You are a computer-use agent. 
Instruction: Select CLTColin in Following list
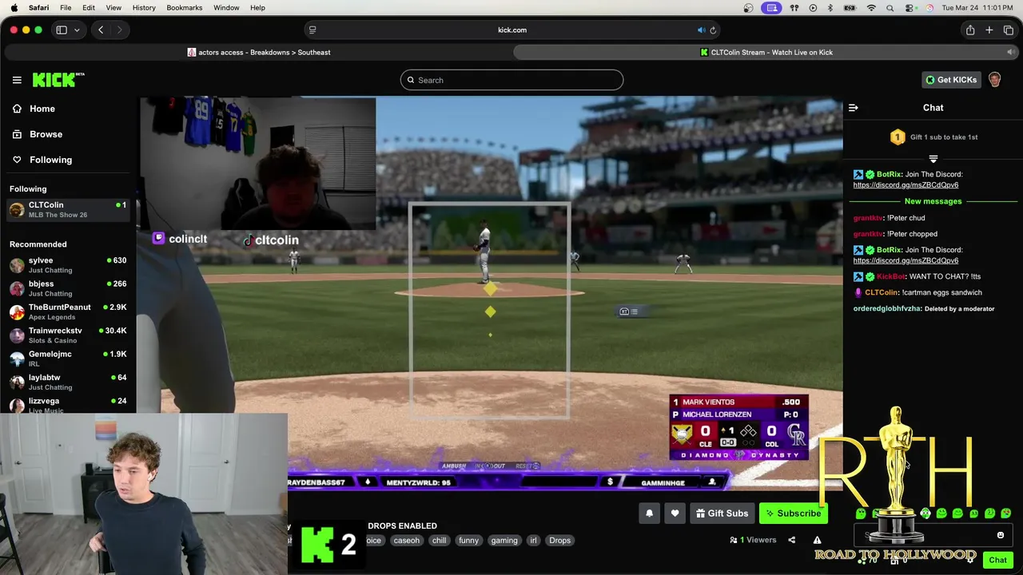68,209
